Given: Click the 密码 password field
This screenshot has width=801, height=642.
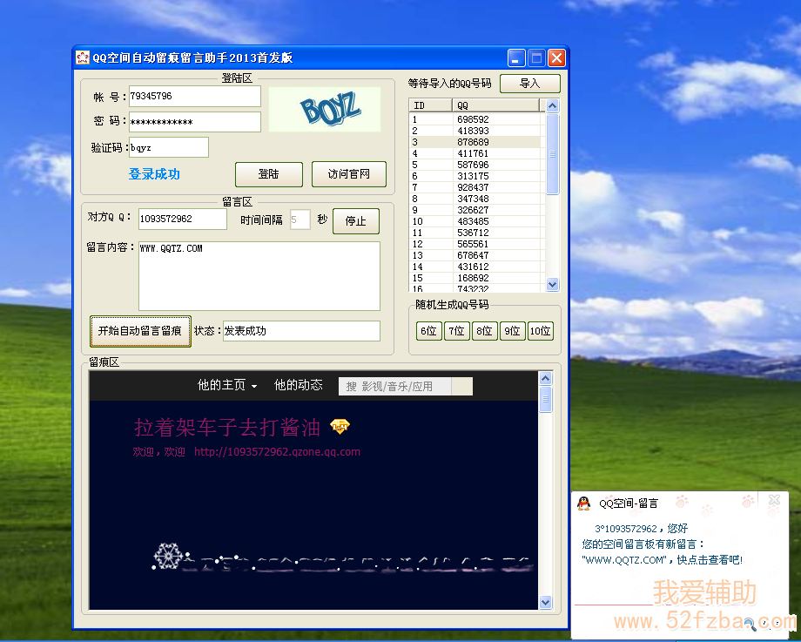Looking at the screenshot, I should click(195, 122).
